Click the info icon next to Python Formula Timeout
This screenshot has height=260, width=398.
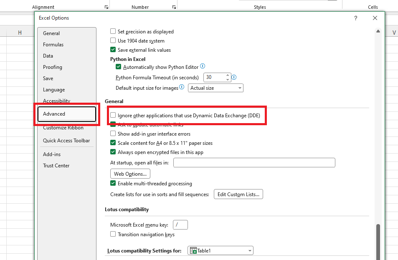pyautogui.click(x=234, y=77)
